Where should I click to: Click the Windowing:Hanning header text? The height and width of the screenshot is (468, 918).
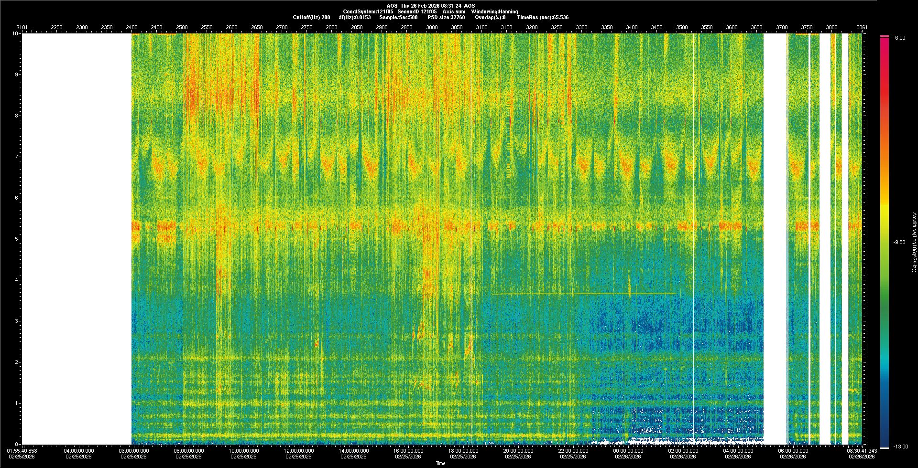click(494, 11)
